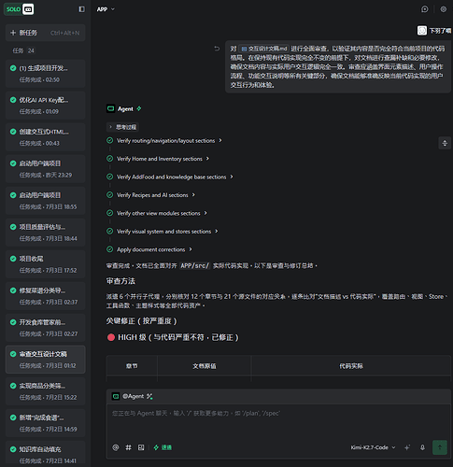Toggle the 速通 fast mode button
This screenshot has height=467, width=453.
click(x=163, y=447)
